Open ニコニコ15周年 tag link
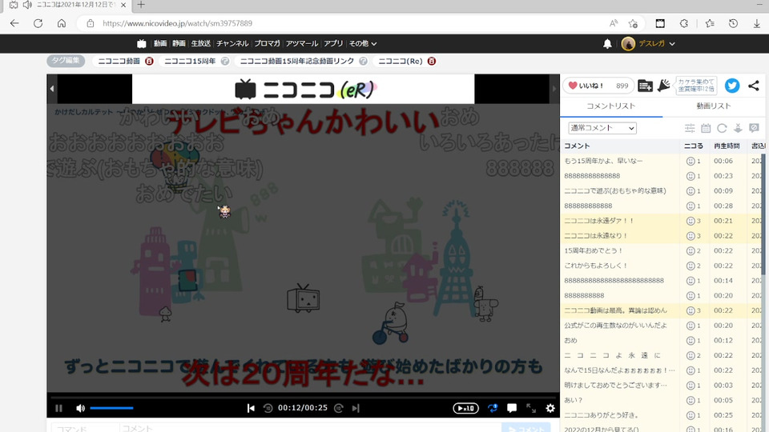The height and width of the screenshot is (432, 769). [191, 62]
